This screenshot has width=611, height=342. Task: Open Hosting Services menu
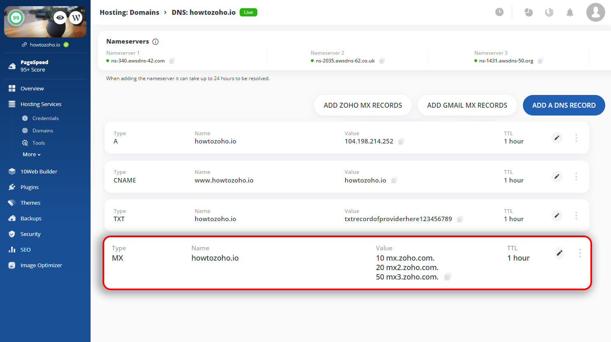41,104
